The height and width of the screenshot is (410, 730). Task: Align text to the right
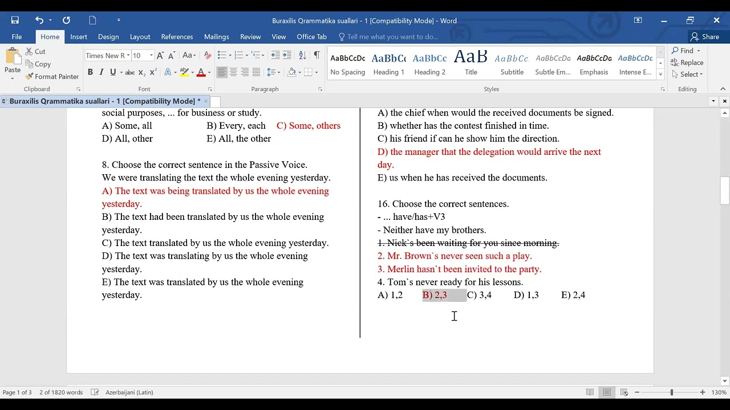tap(245, 72)
